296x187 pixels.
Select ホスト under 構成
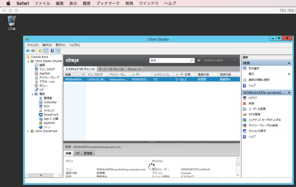[x=47, y=106]
